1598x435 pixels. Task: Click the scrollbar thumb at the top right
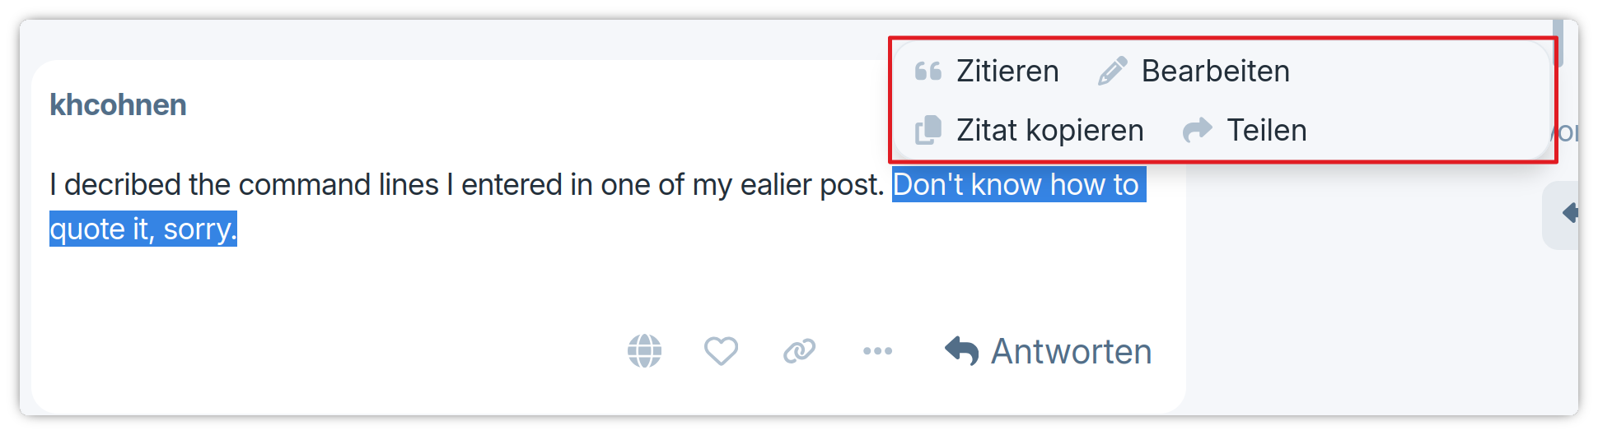coord(1558,43)
